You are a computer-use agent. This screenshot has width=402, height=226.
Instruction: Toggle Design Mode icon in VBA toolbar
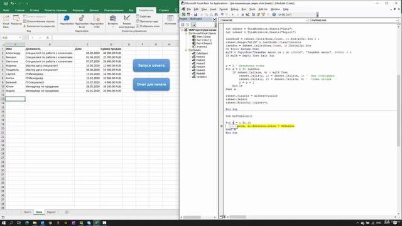click(x=247, y=14)
